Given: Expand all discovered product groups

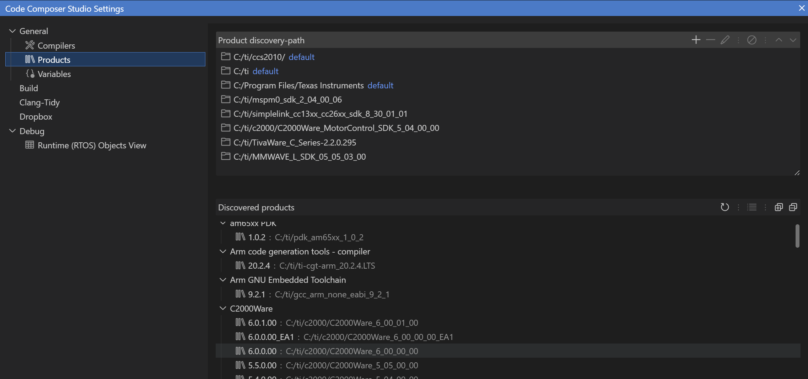Looking at the screenshot, I should pos(779,207).
